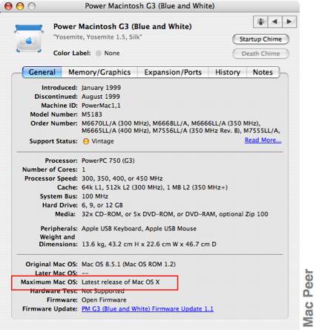Click the '6, 9, or 12 GB' hard drive value
This screenshot has width=316, height=330.
point(102,205)
